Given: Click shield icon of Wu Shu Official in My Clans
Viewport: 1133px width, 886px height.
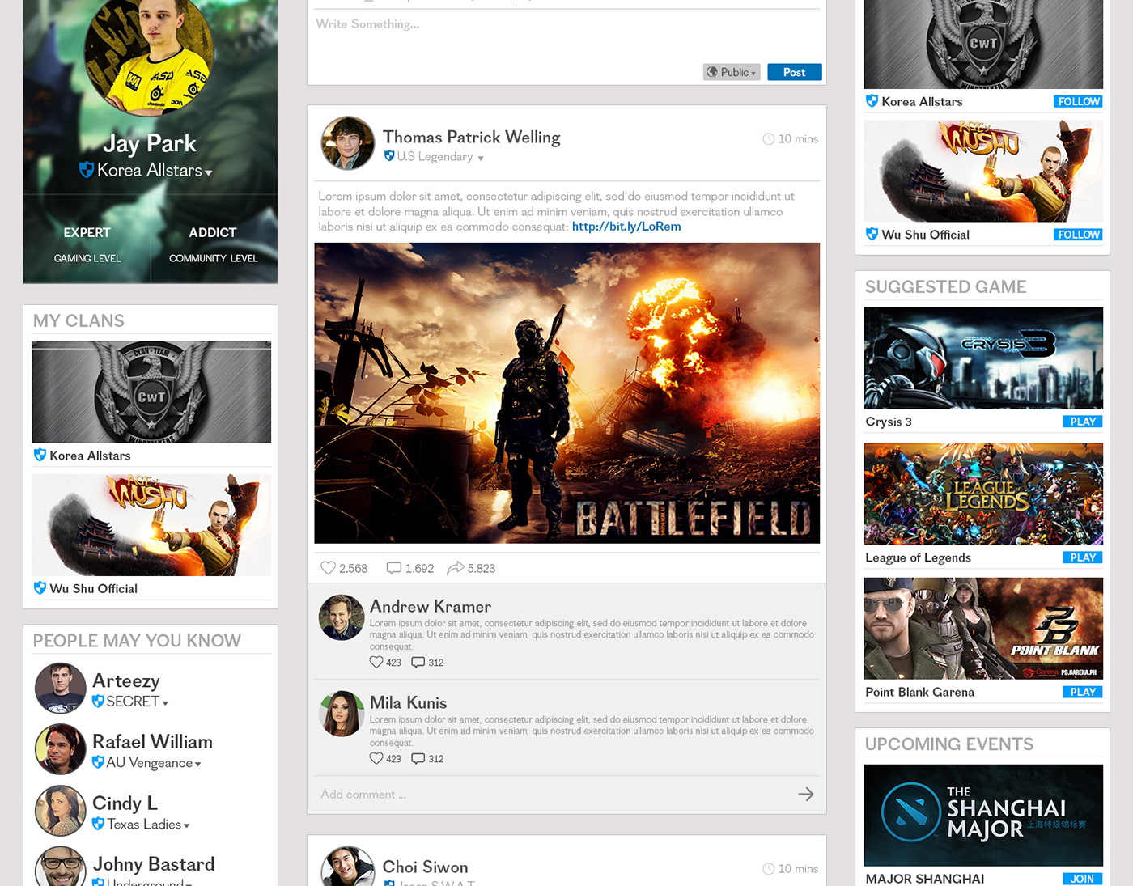Looking at the screenshot, I should [x=40, y=587].
